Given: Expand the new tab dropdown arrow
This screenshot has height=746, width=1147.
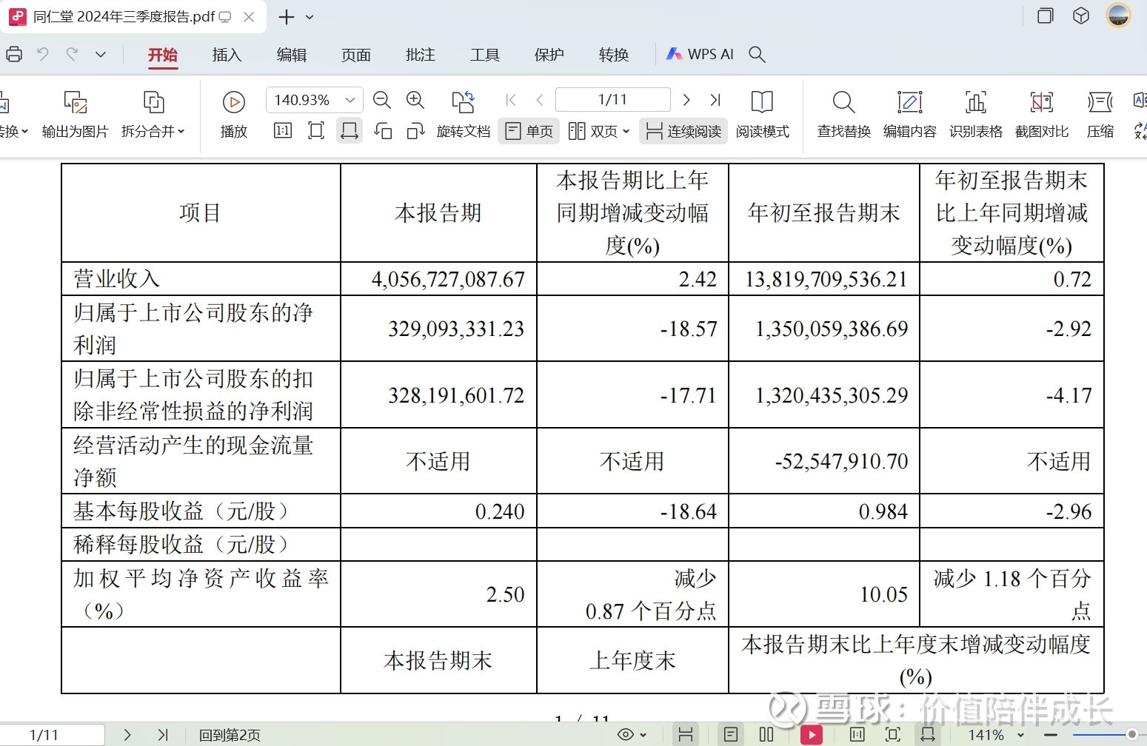Looking at the screenshot, I should coord(310,17).
